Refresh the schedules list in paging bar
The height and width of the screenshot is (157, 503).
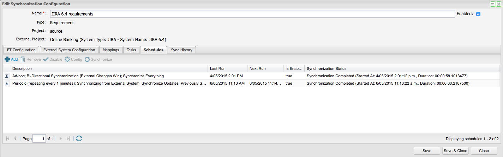click(79, 139)
